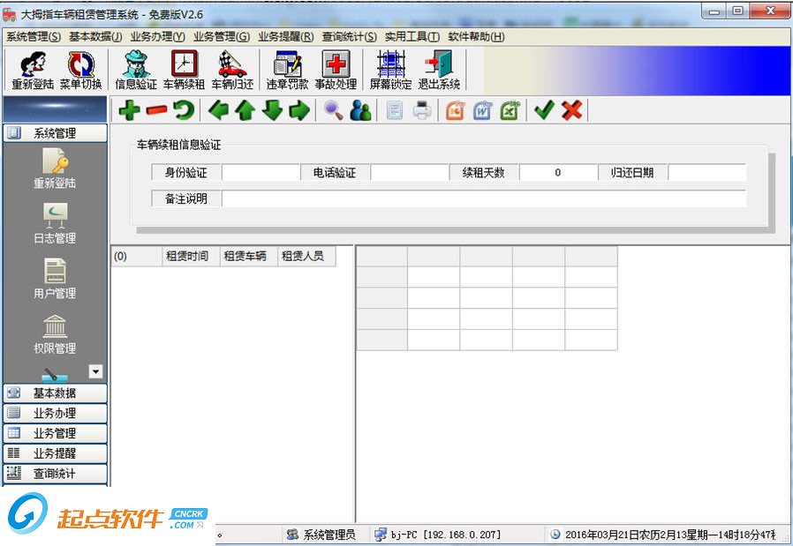The width and height of the screenshot is (793, 546).
Task: Click sidebar scroll-down arrow button
Action: [95, 371]
